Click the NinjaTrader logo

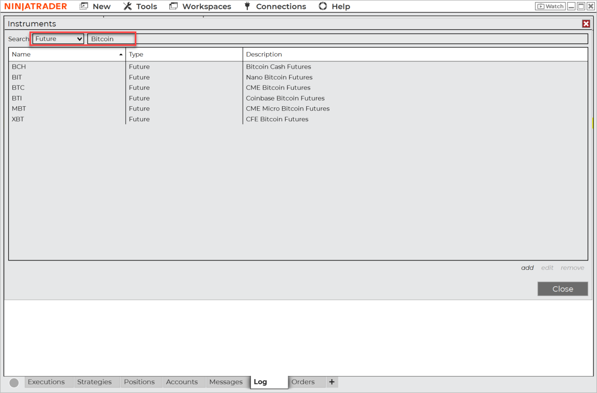(36, 6)
